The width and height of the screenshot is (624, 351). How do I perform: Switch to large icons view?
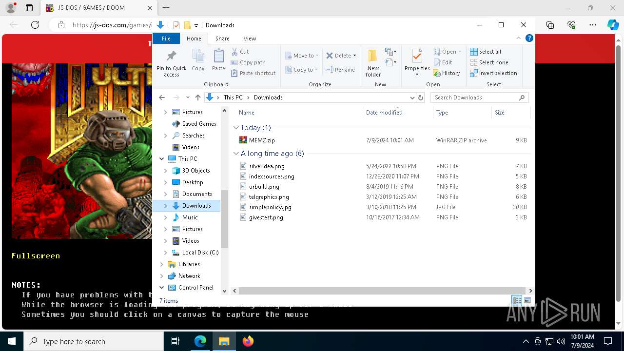click(527, 300)
